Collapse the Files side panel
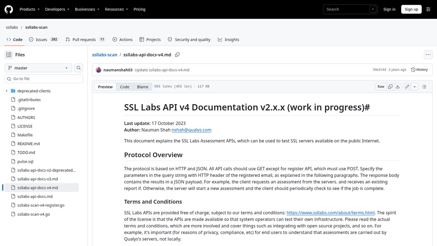The width and height of the screenshot is (437, 246). 9,55
